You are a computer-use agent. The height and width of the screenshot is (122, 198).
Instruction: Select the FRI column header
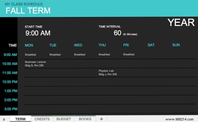(x=126, y=45)
